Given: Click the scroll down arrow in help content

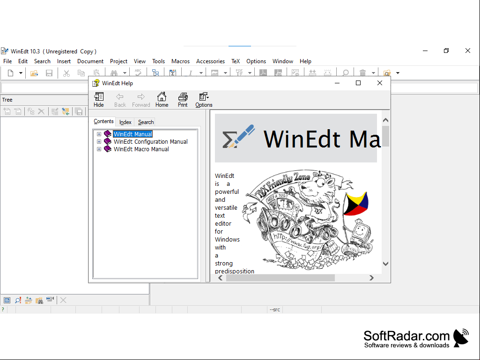Looking at the screenshot, I should coord(386,264).
